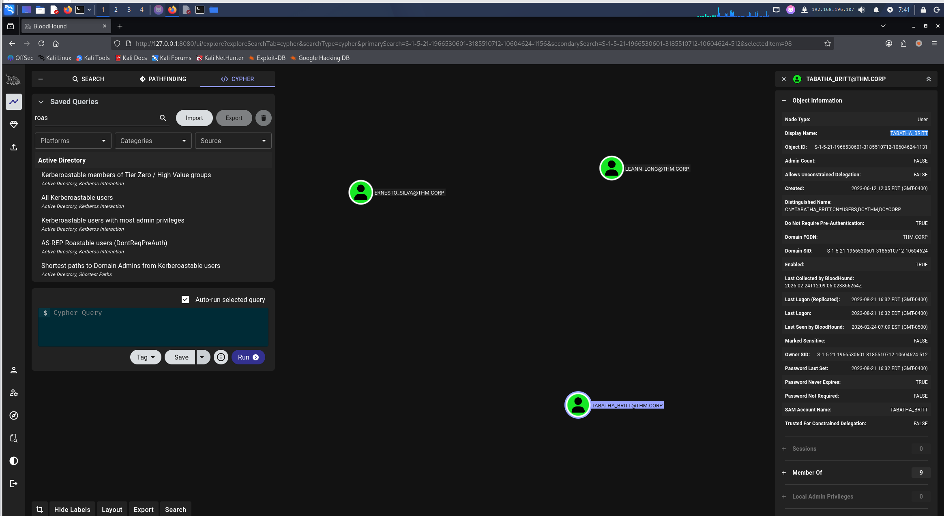The height and width of the screenshot is (516, 944).
Task: Click the delete saved query trash icon
Action: (x=263, y=118)
